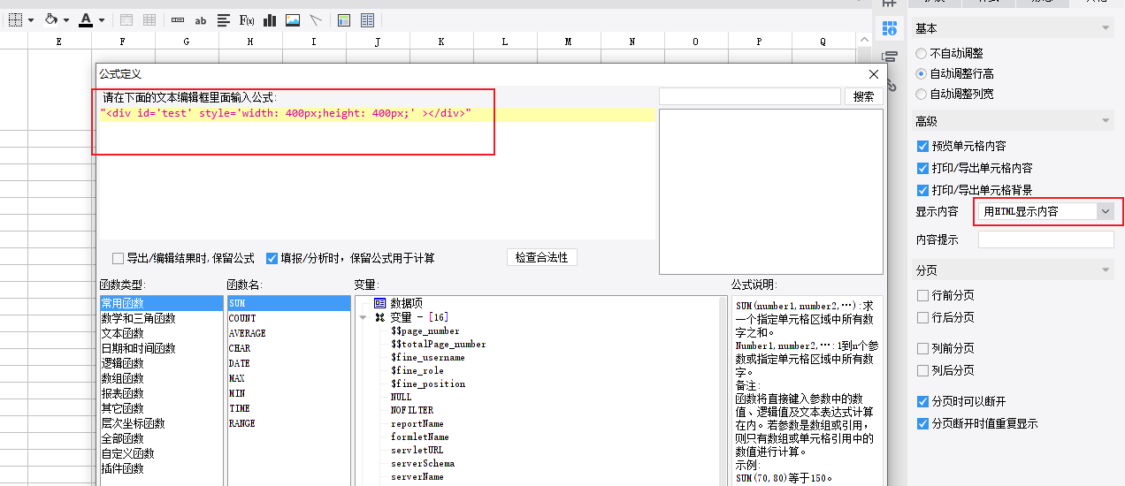Viewport: 1125px width, 486px height.
Task: Click the 内容提示 input field
Action: point(1046,239)
